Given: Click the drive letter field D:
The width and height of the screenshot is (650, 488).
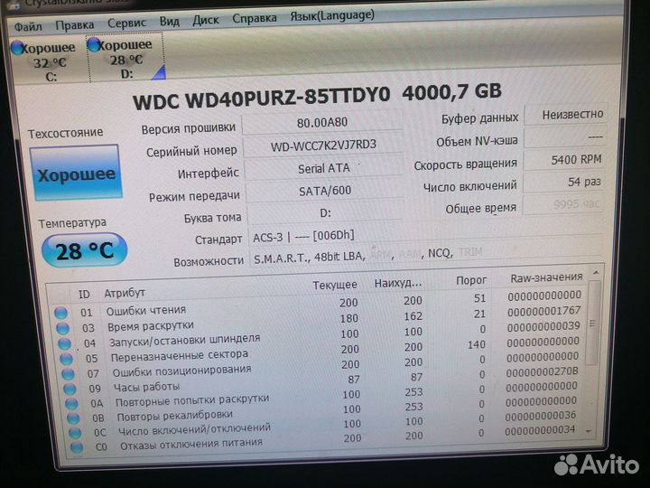Looking at the screenshot, I should click(326, 213).
